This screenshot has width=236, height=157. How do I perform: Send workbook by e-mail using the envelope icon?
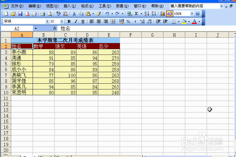click(x=34, y=14)
